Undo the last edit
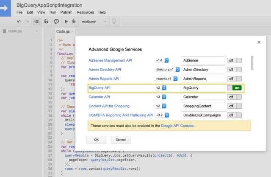The width and height of the screenshot is (271, 177). (x=19, y=22)
